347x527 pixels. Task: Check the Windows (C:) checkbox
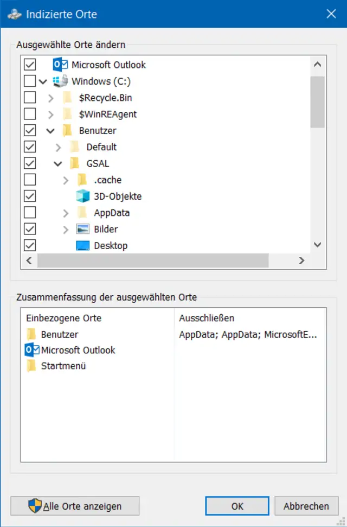[x=30, y=81]
